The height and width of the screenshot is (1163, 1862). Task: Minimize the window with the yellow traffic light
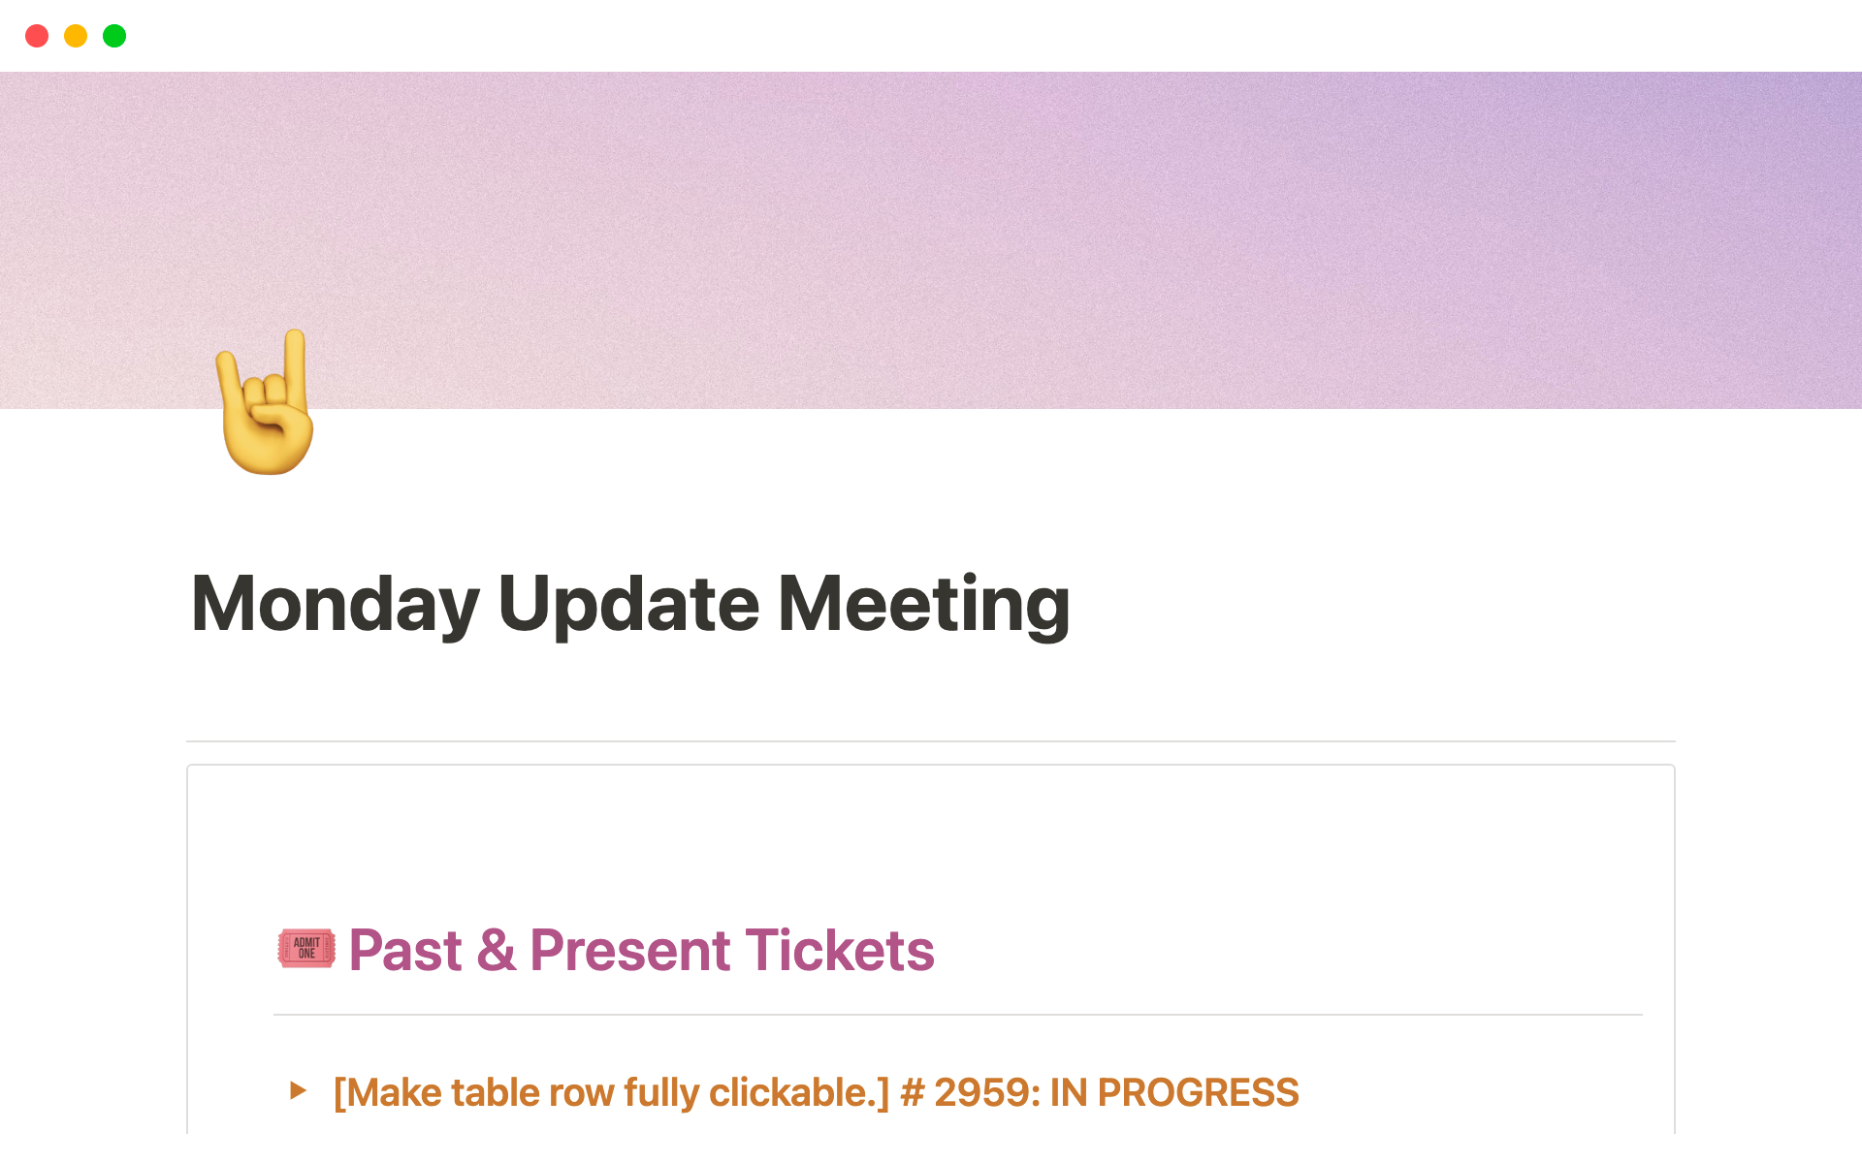[x=76, y=36]
